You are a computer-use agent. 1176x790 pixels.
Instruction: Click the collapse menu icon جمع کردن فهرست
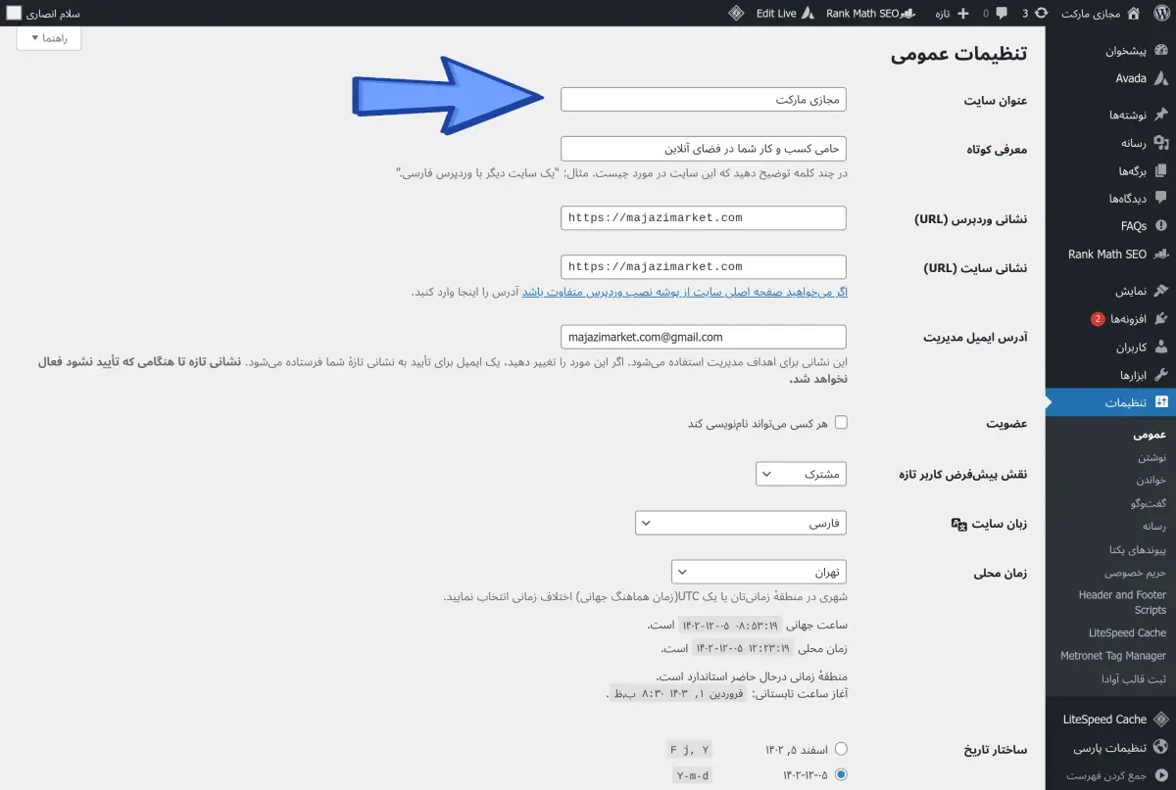point(1161,776)
